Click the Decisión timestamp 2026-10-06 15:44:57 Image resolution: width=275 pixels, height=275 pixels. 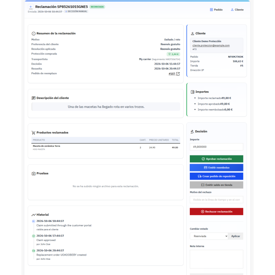(x=167, y=64)
